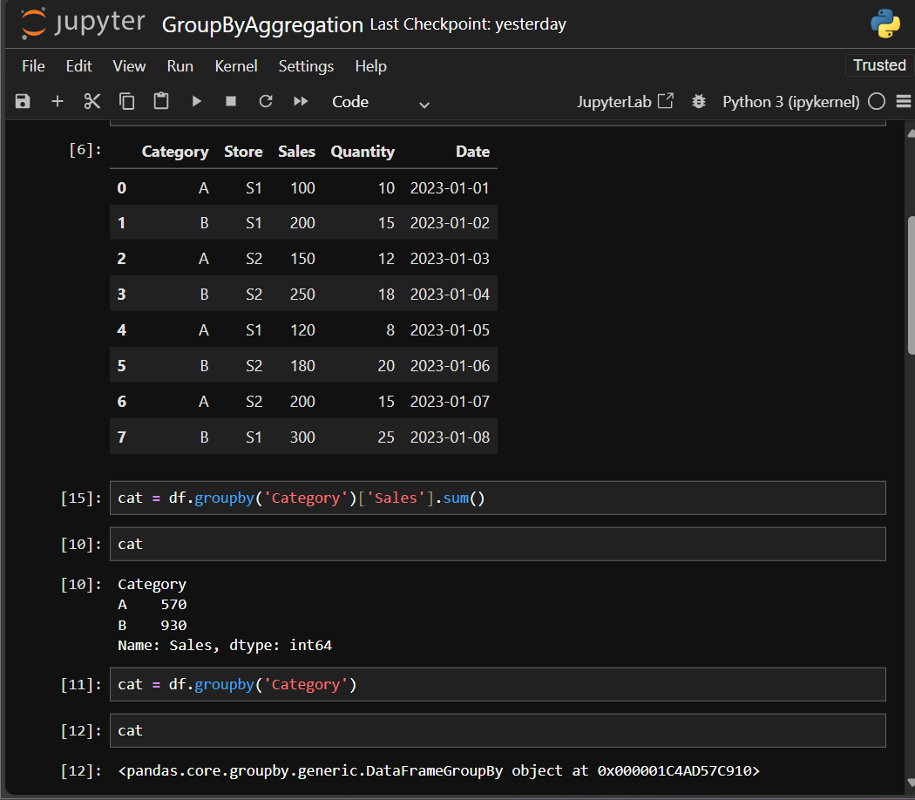
Task: Open the Kernel menu
Action: tap(236, 66)
